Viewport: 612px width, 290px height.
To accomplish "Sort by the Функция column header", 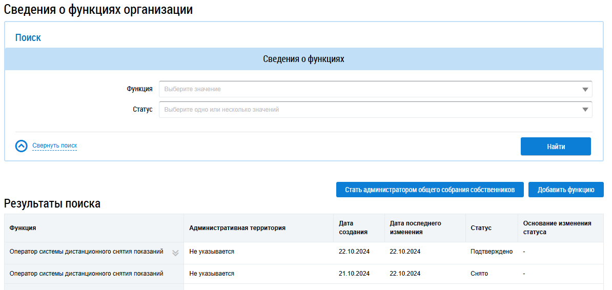I will point(23,228).
